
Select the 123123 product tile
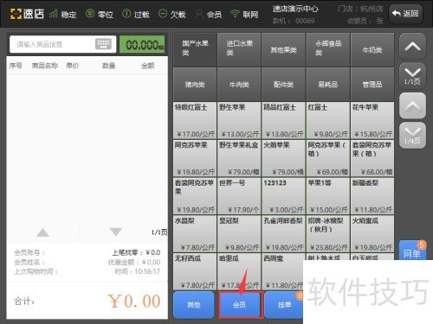click(x=283, y=196)
